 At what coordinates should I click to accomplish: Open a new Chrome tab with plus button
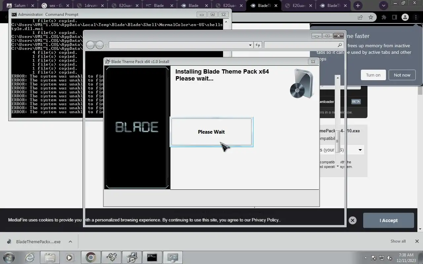(358, 6)
